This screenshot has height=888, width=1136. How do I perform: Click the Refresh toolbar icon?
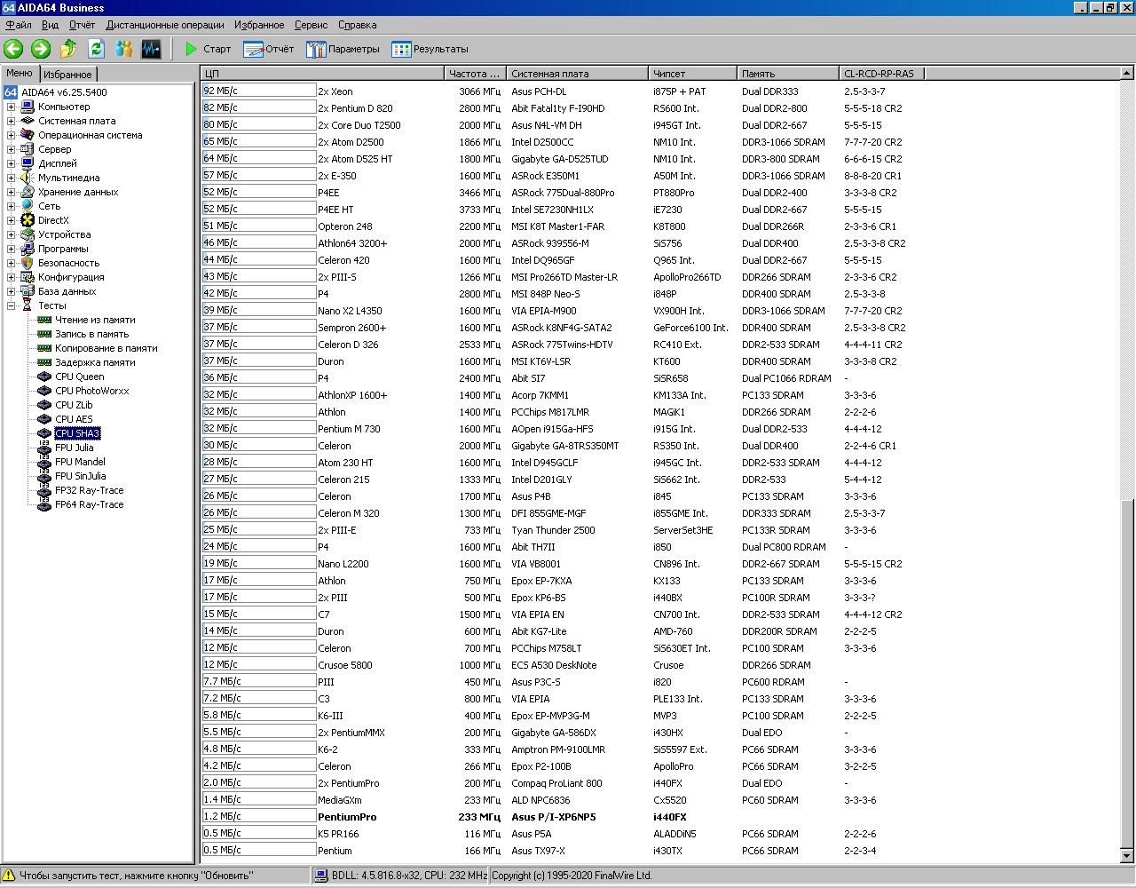tap(96, 49)
